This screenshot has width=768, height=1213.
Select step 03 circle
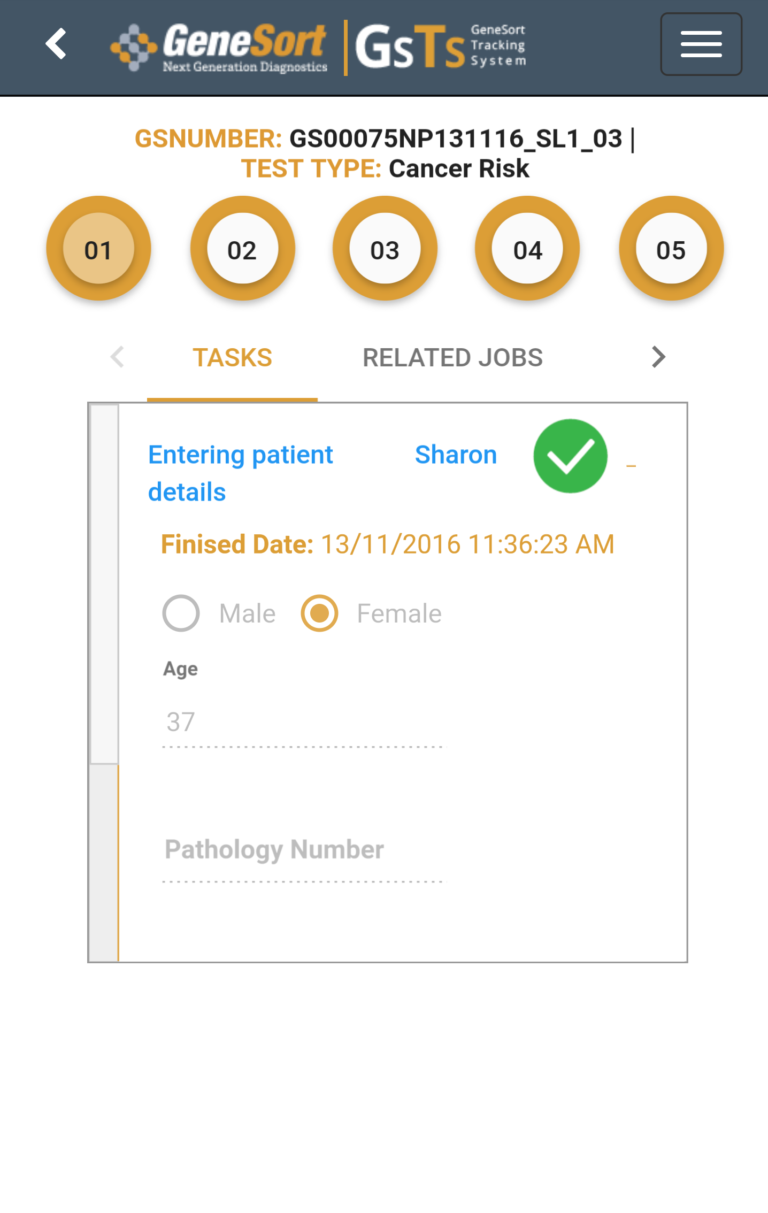coord(385,249)
